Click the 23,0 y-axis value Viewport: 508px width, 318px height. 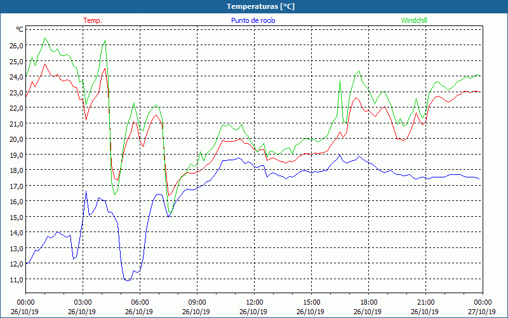17,92
